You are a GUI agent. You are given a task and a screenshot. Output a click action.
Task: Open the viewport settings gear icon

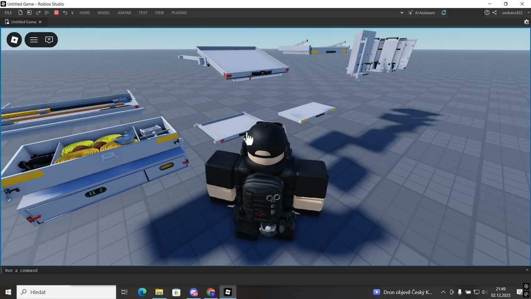click(526, 22)
